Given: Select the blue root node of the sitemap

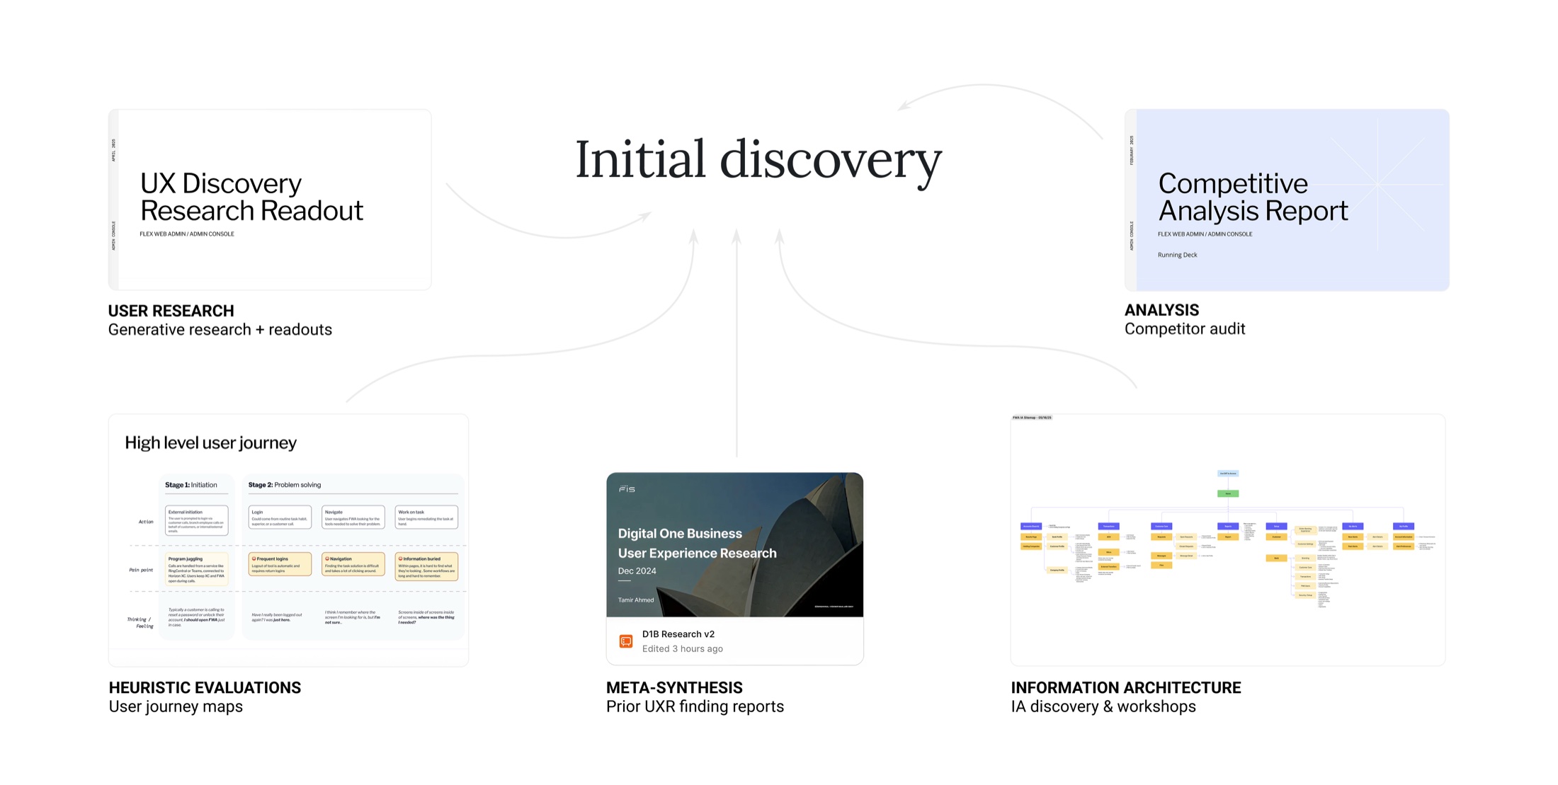Looking at the screenshot, I should [x=1228, y=473].
